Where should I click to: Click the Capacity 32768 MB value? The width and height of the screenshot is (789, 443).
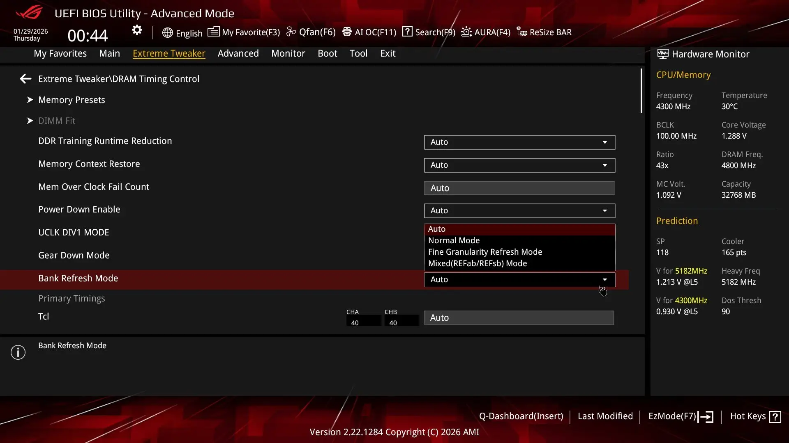tap(738, 195)
